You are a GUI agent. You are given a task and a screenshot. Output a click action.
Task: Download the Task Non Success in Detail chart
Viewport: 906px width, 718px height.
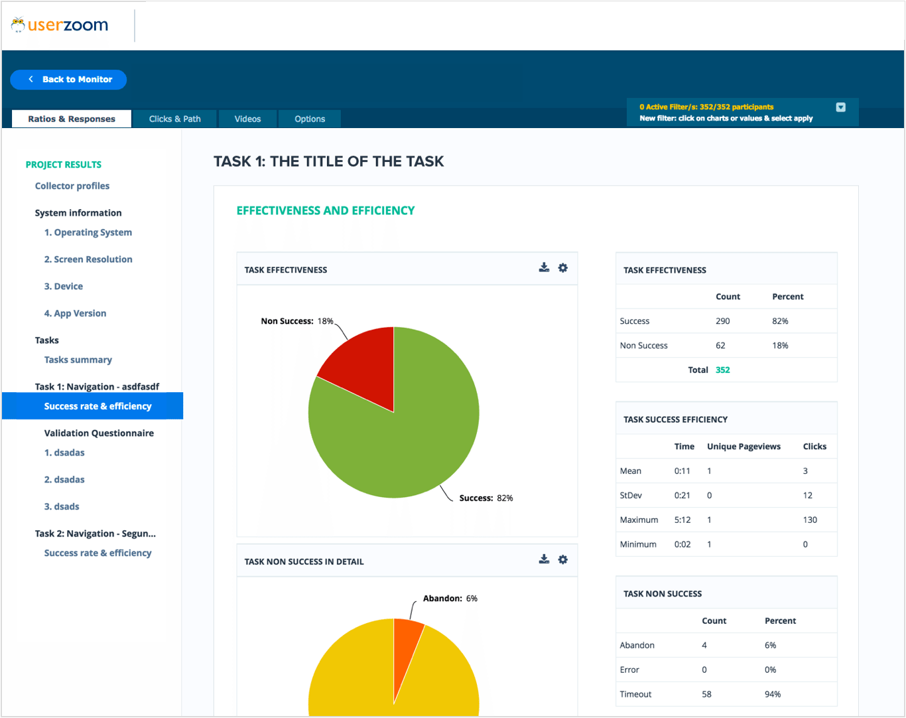544,559
